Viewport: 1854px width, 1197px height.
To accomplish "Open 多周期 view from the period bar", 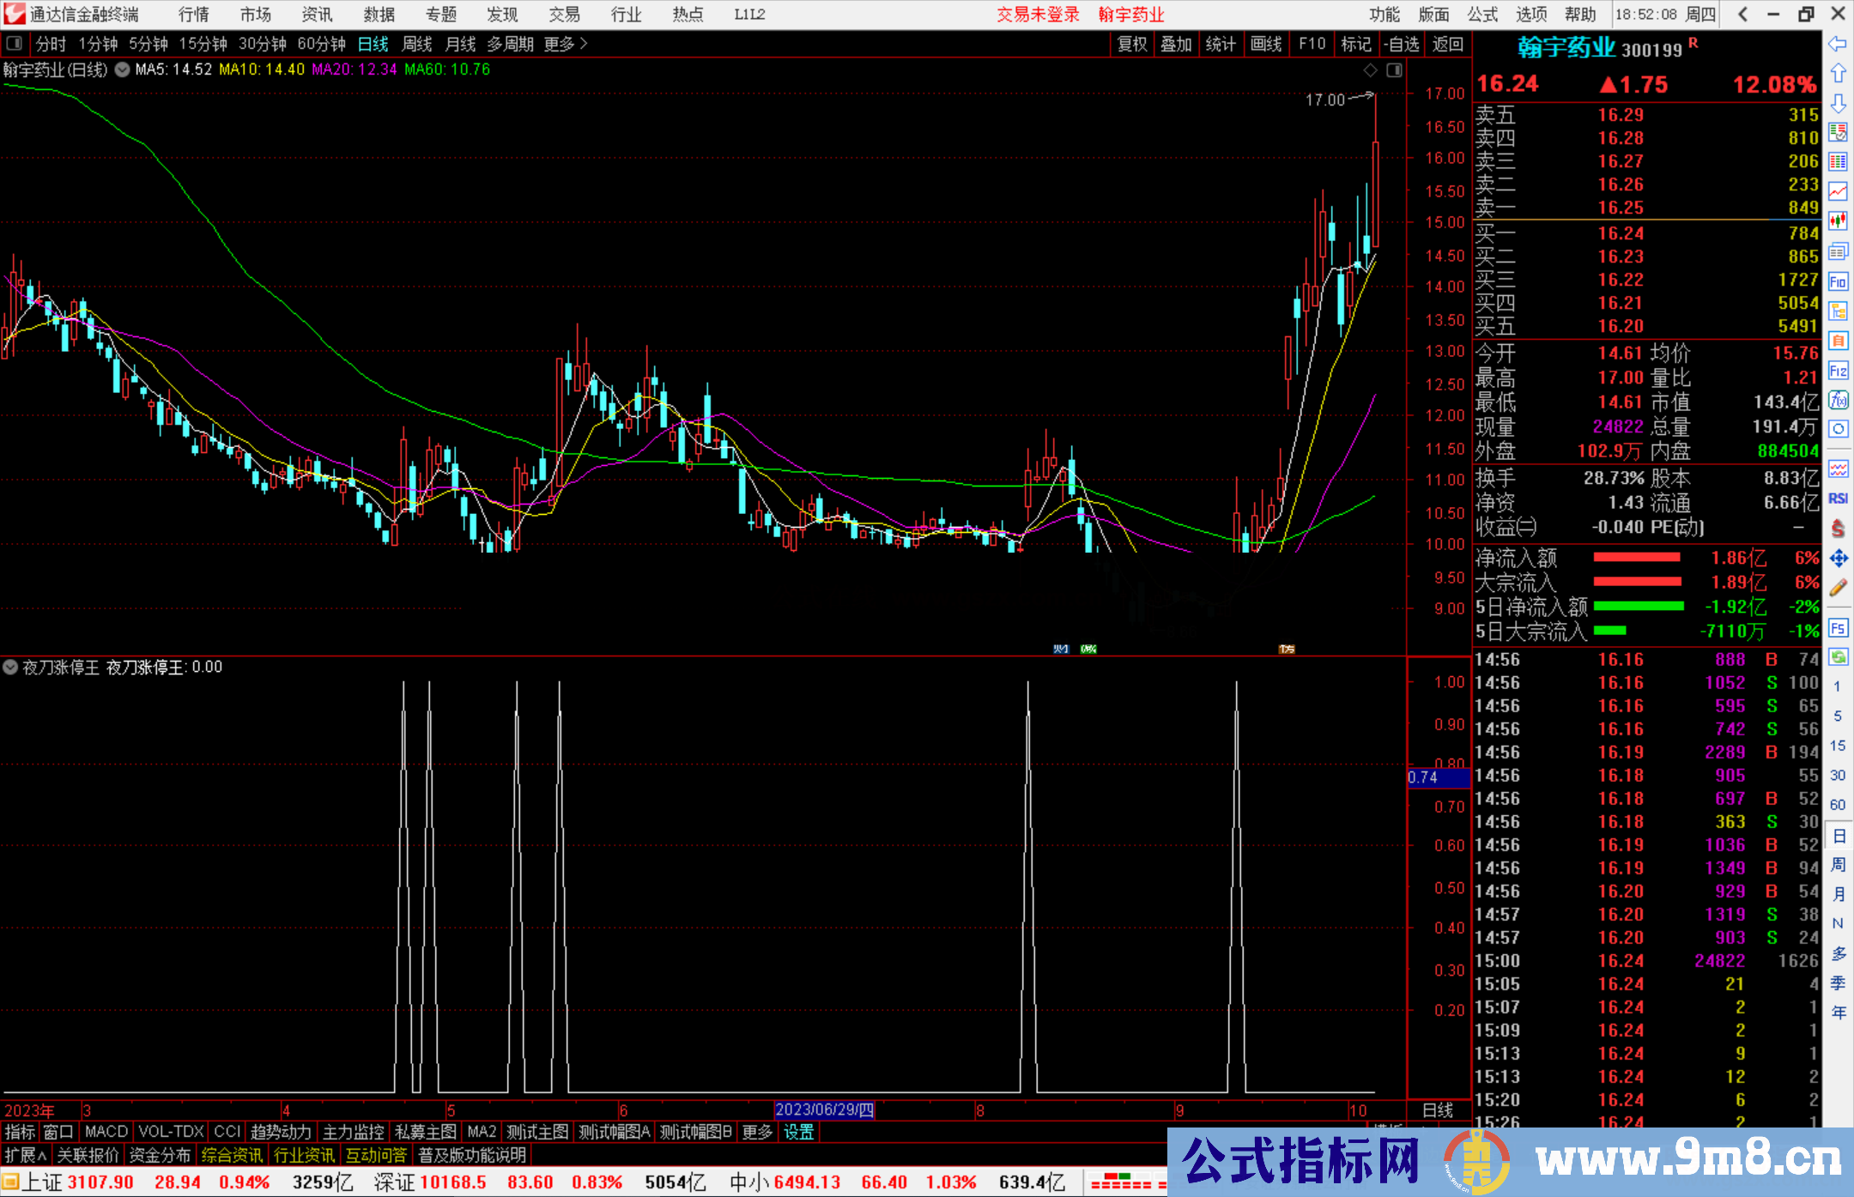I will coord(510,44).
